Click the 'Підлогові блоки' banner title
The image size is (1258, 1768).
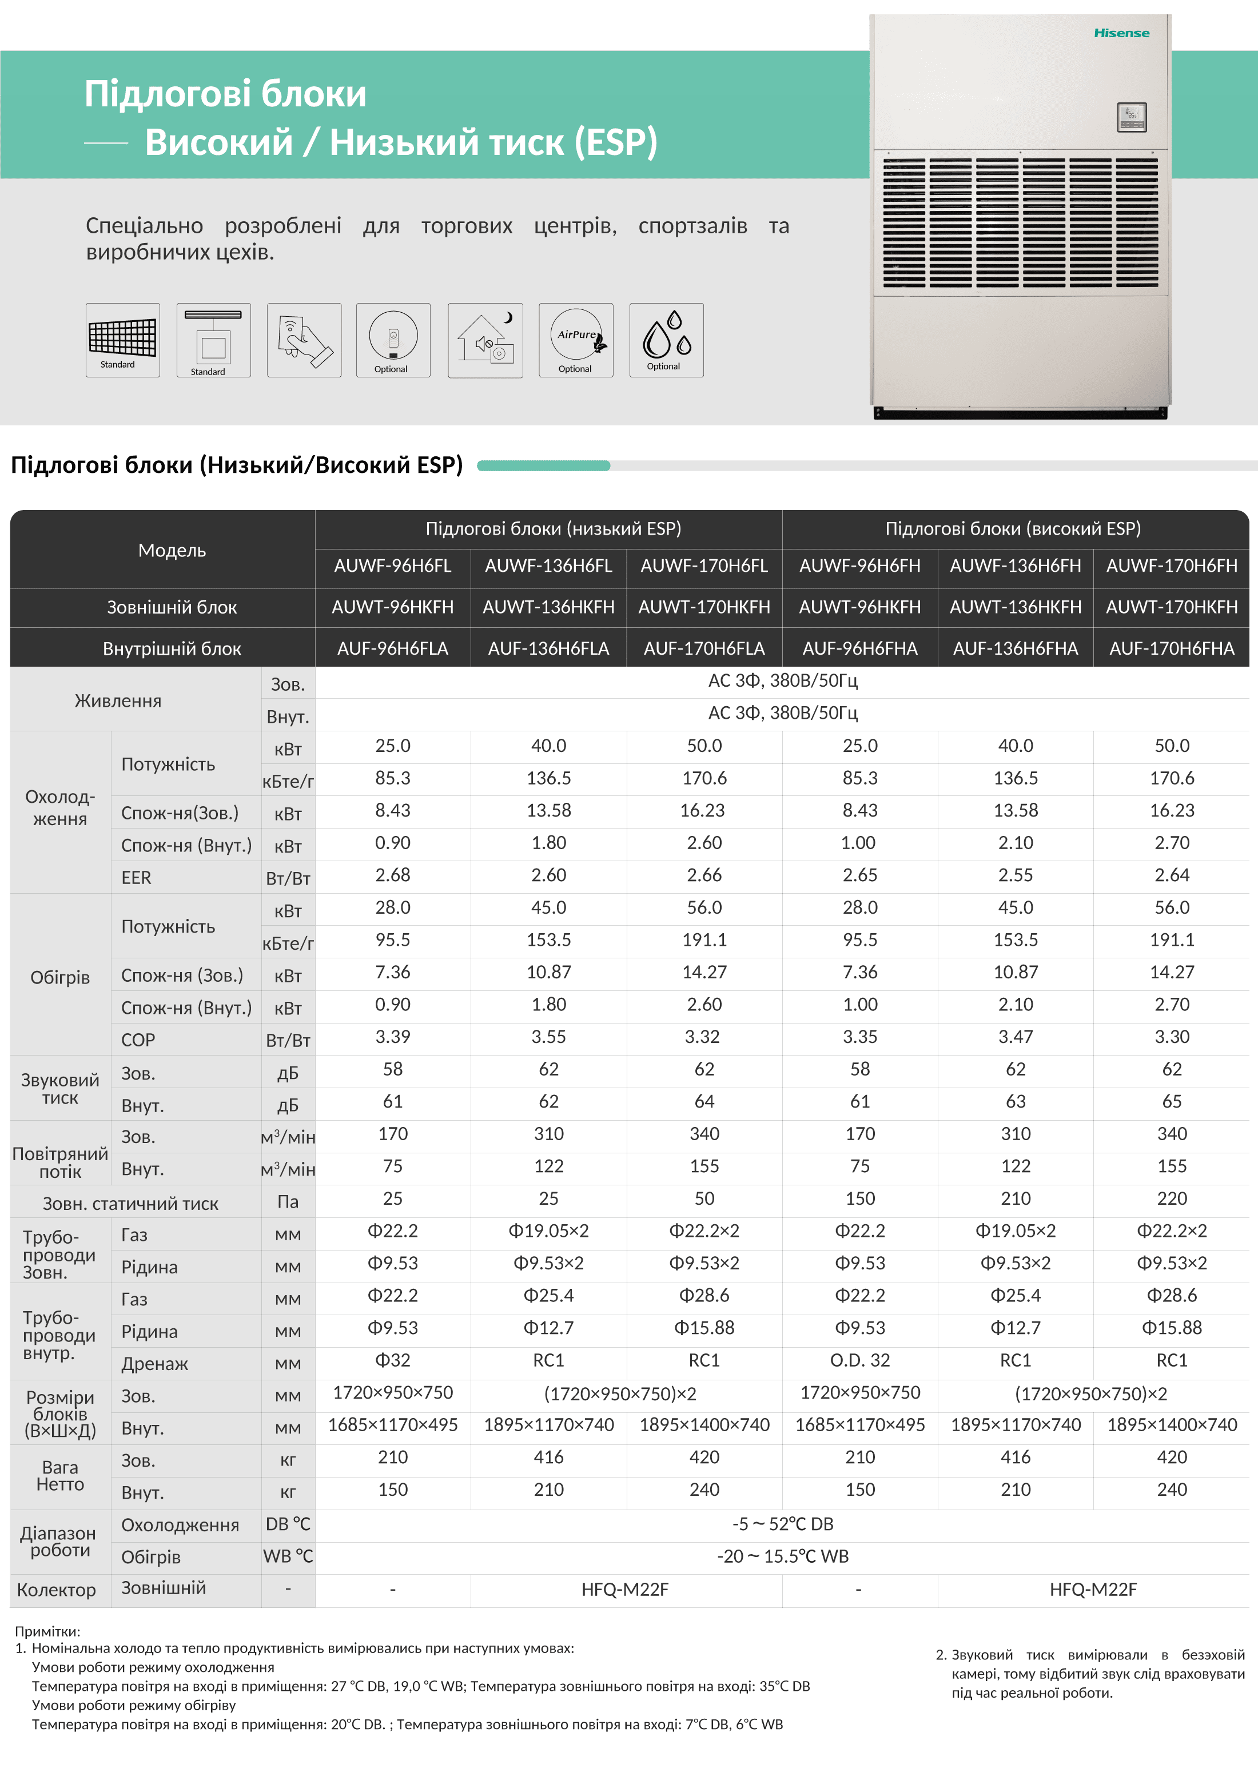tap(225, 94)
